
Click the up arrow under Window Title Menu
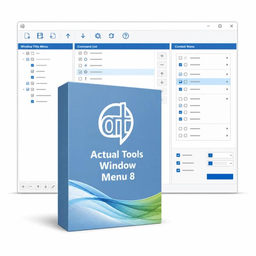point(38,186)
